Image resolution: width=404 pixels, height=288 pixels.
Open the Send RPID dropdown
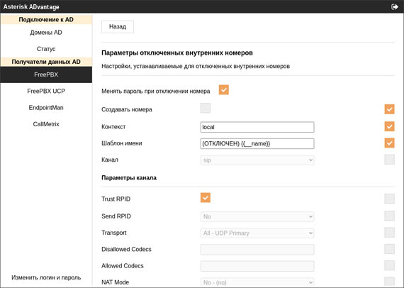pyautogui.click(x=257, y=216)
